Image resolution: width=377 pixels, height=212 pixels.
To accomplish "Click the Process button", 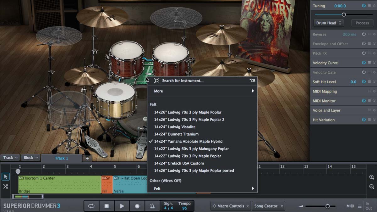I will 362,23.
